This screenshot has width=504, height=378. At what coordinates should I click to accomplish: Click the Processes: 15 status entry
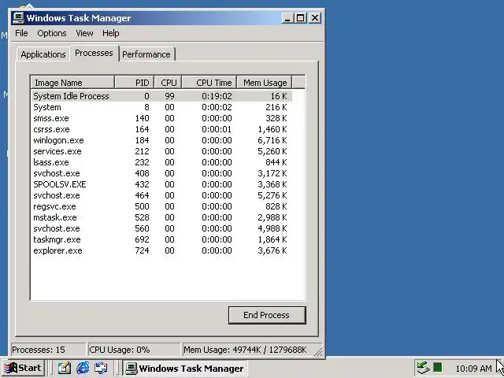(48, 350)
